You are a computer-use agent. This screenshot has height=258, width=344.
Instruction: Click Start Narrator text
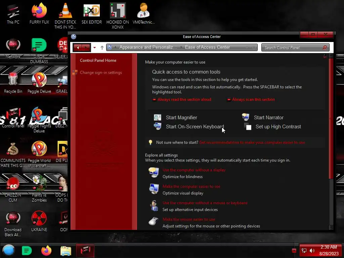pos(268,118)
